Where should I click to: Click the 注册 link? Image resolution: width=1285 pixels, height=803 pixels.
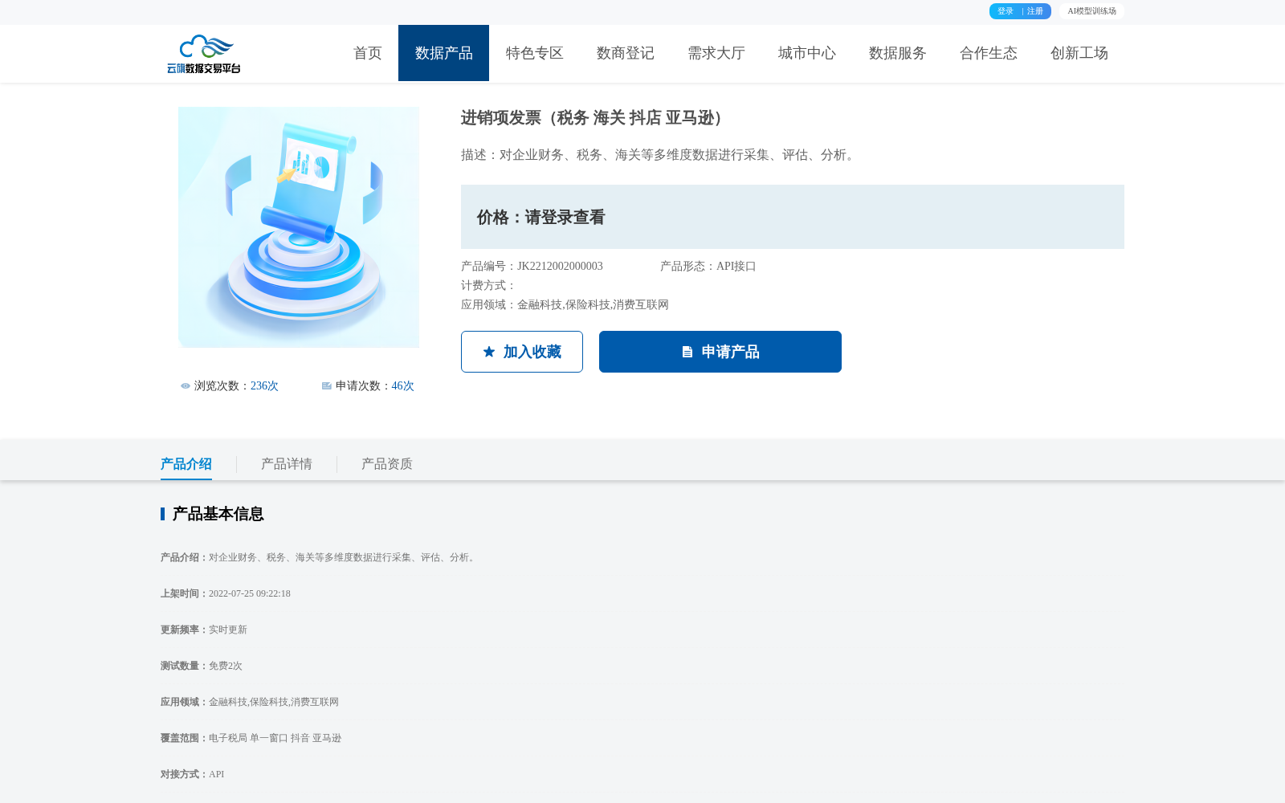point(1035,11)
